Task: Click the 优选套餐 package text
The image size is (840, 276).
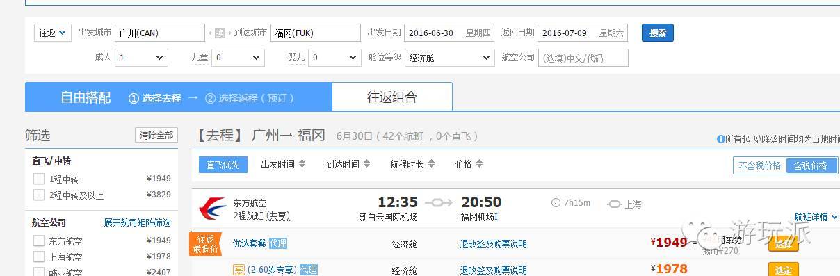Action: 249,243
